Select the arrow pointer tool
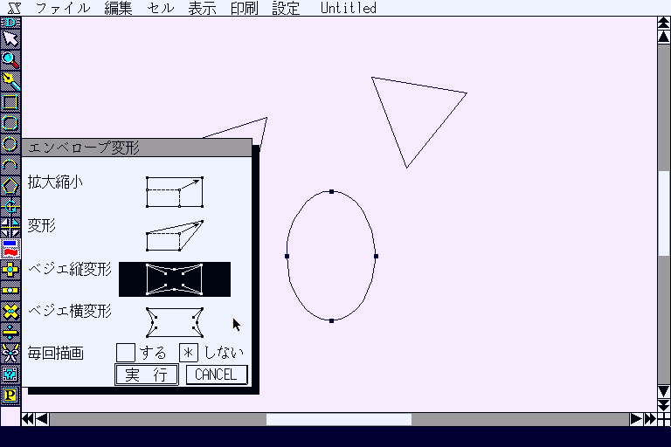671x447 pixels. pos(10,38)
